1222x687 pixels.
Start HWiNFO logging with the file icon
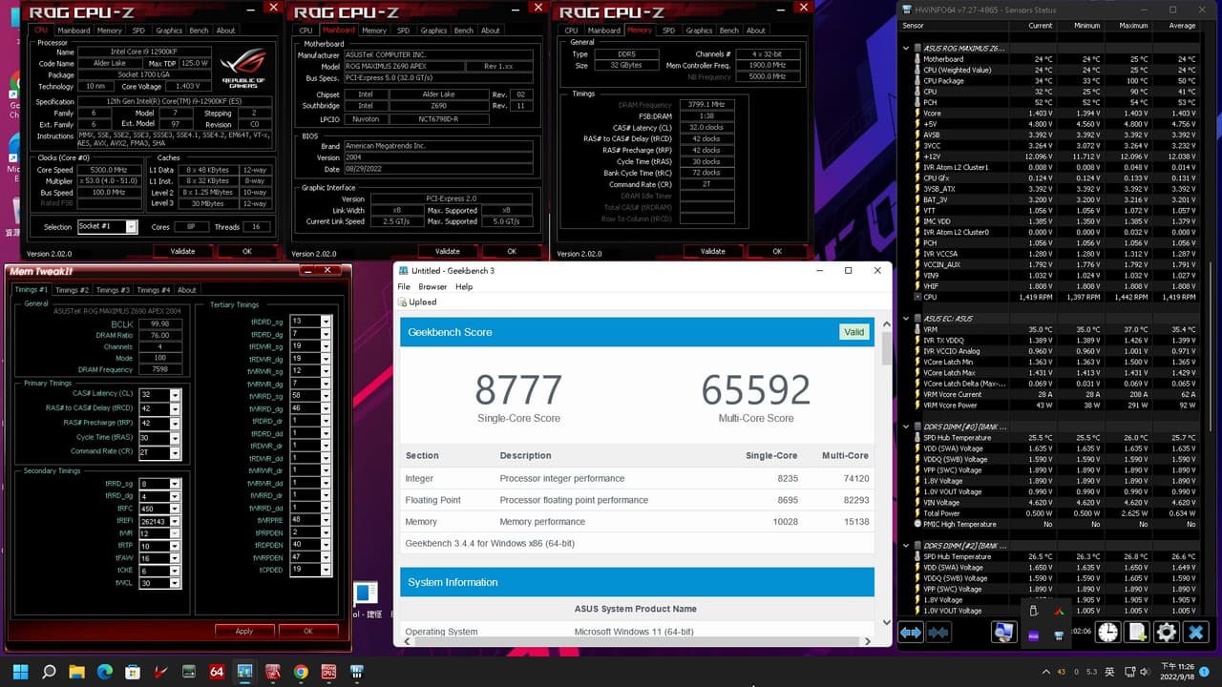pyautogui.click(x=1137, y=632)
